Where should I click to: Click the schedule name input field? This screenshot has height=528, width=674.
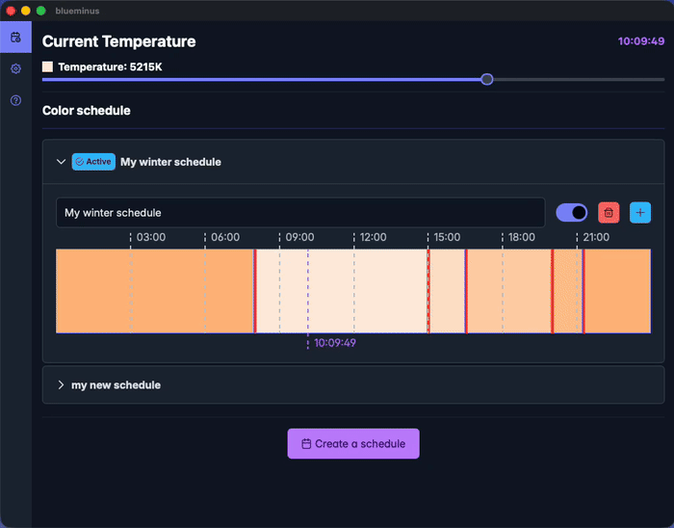point(300,212)
